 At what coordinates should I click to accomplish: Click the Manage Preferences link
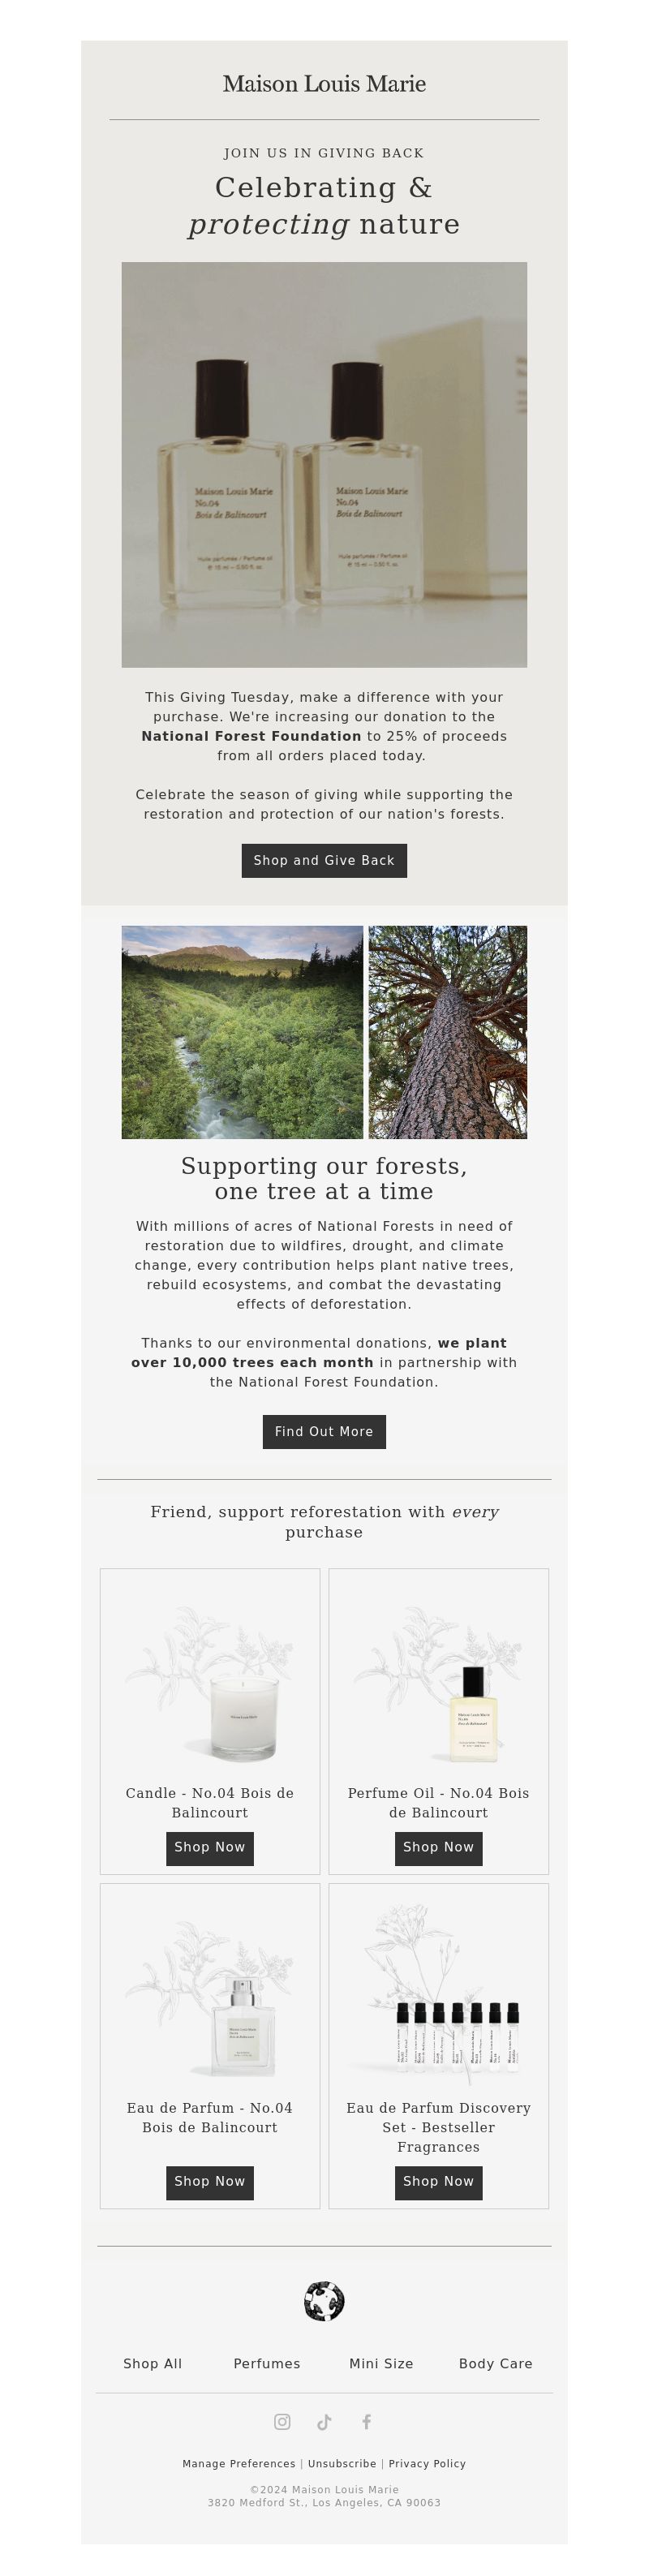click(x=239, y=2463)
